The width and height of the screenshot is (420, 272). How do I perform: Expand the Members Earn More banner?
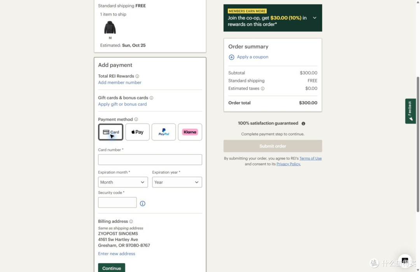(315, 18)
